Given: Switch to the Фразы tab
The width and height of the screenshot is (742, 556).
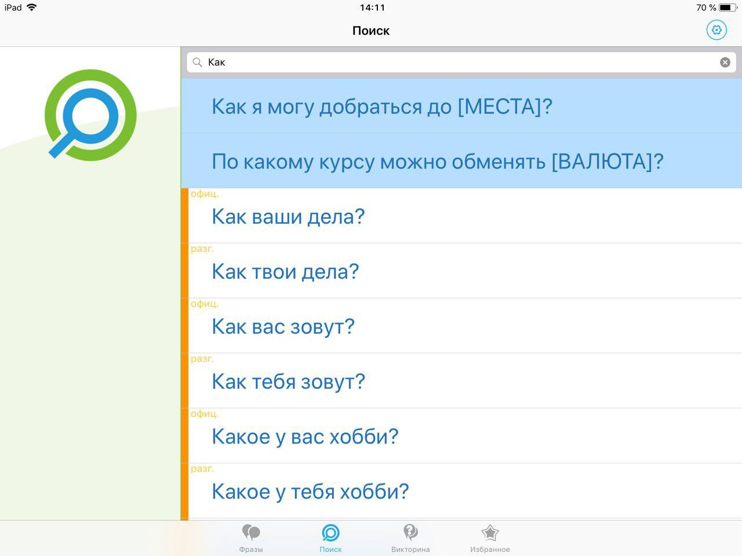Looking at the screenshot, I should pos(251,537).
